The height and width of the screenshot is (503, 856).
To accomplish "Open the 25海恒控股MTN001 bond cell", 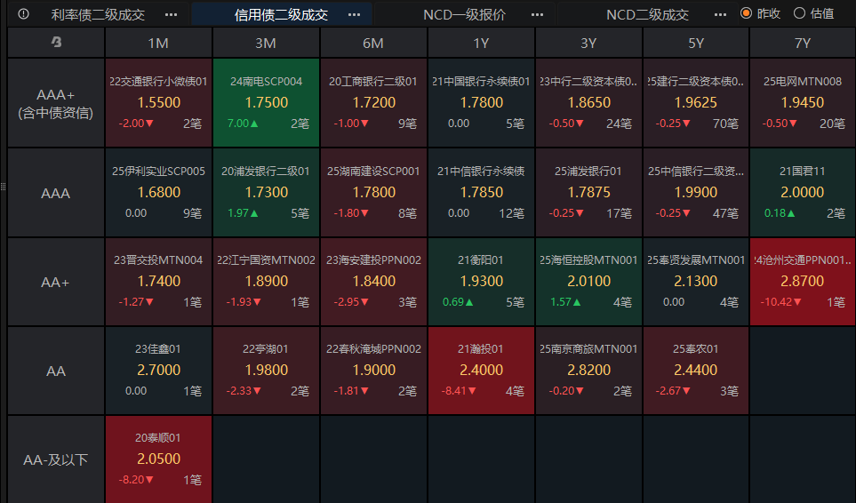I will (x=588, y=282).
